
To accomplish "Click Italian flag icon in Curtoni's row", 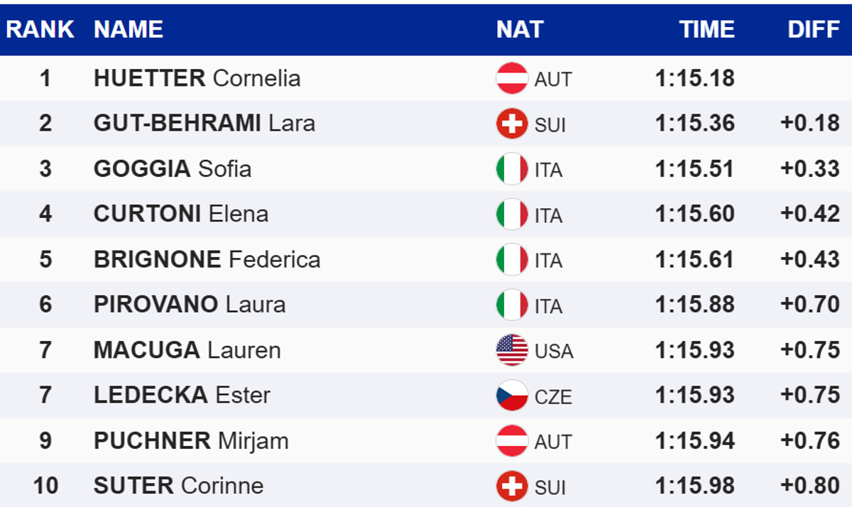I will pyautogui.click(x=511, y=214).
